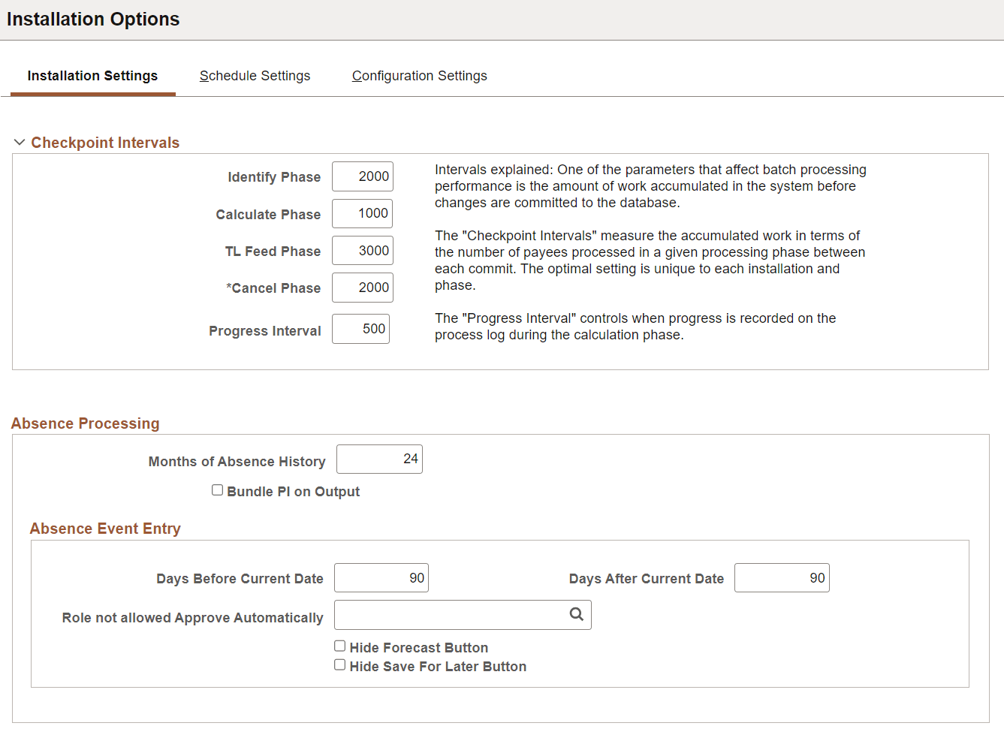Click the Installation Options page heading
Screen dimensions: 1004x729
tap(92, 19)
